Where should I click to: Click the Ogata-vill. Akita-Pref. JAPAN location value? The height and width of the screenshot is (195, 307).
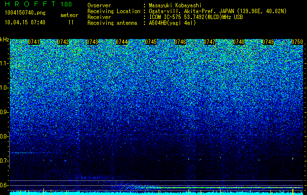(x=218, y=11)
